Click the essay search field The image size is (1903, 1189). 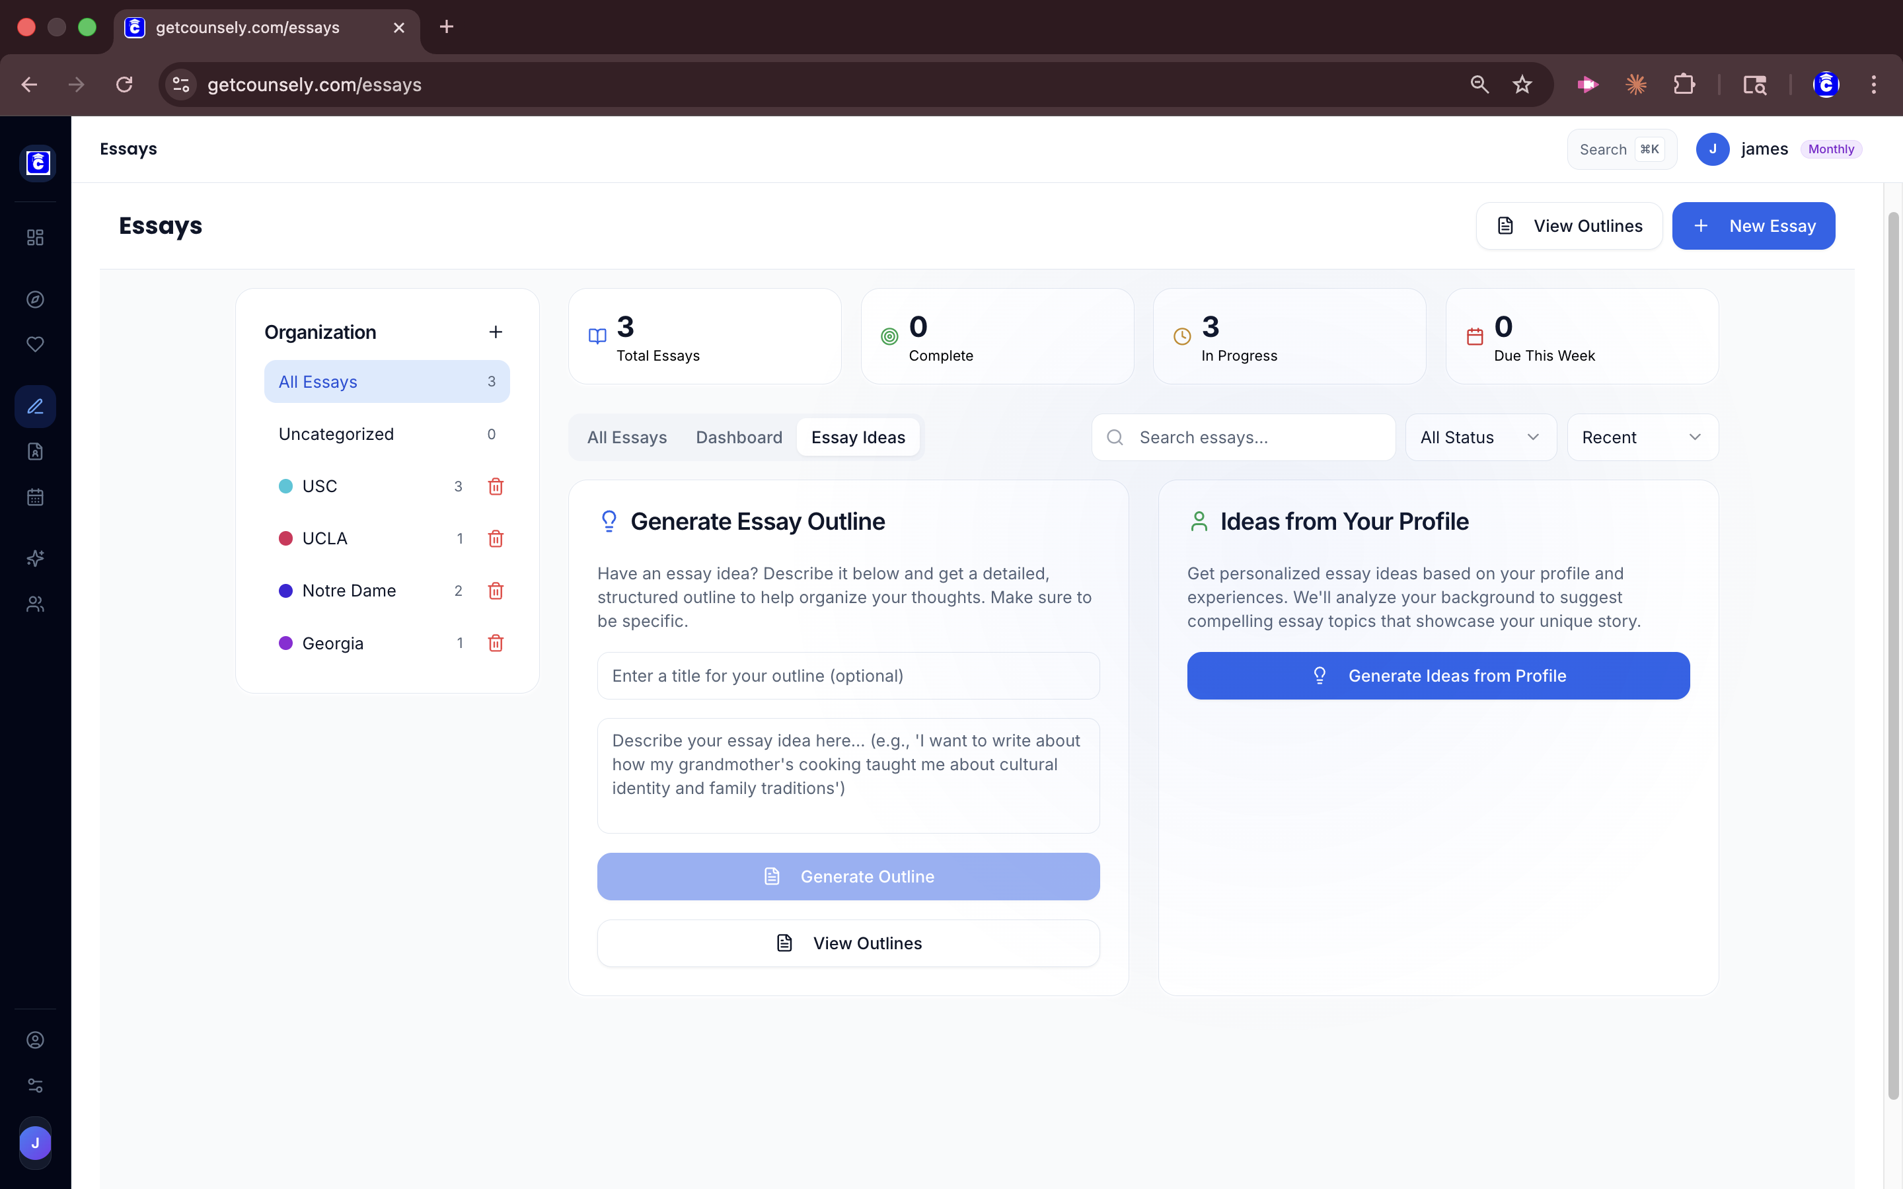(x=1242, y=437)
